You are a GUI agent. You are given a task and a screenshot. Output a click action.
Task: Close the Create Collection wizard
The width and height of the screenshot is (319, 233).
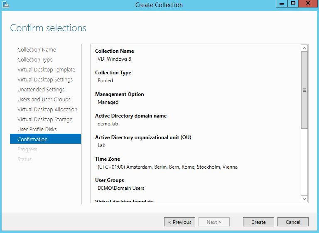(308, 3)
